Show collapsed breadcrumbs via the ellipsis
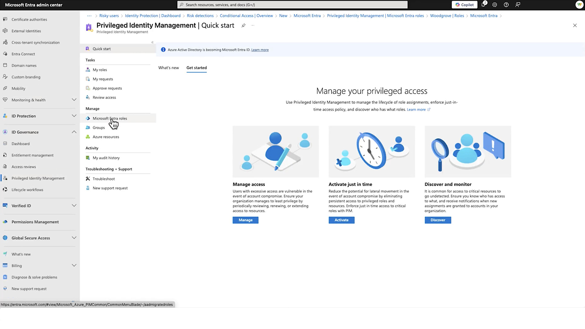585x329 pixels. tap(89, 16)
